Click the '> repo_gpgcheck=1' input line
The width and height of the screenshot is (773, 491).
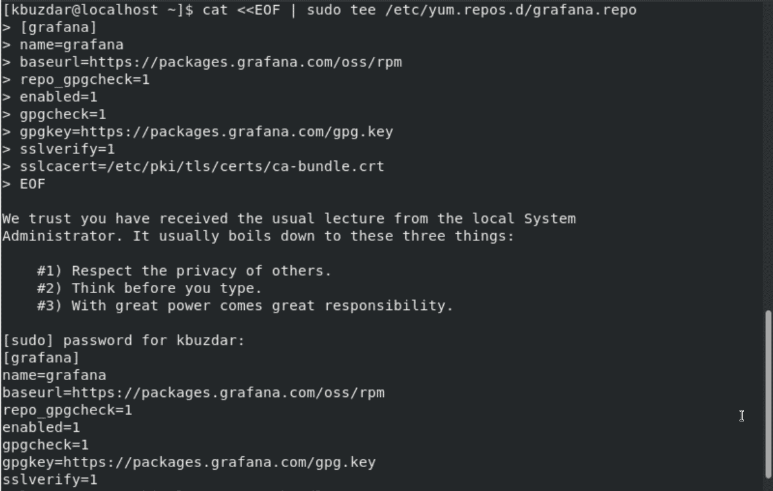(x=75, y=79)
